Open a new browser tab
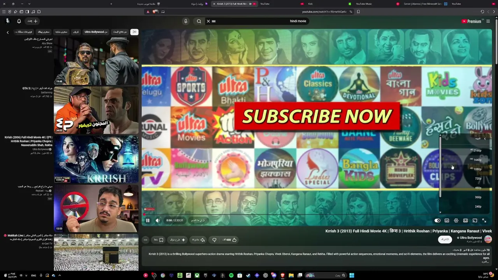 pyautogui.click(x=111, y=4)
